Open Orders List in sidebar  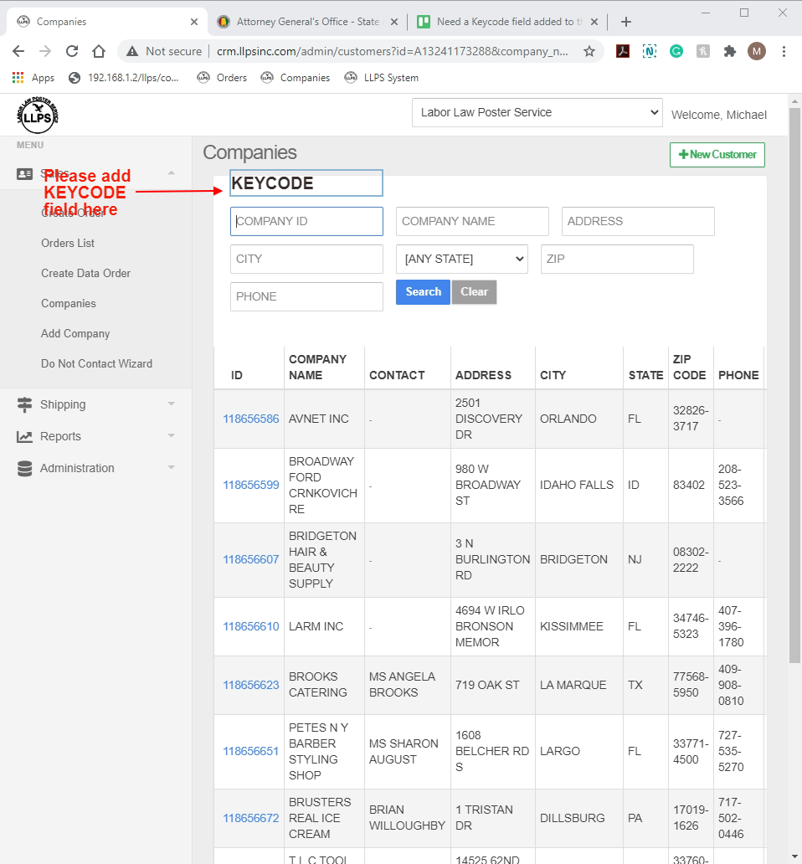[x=68, y=243]
